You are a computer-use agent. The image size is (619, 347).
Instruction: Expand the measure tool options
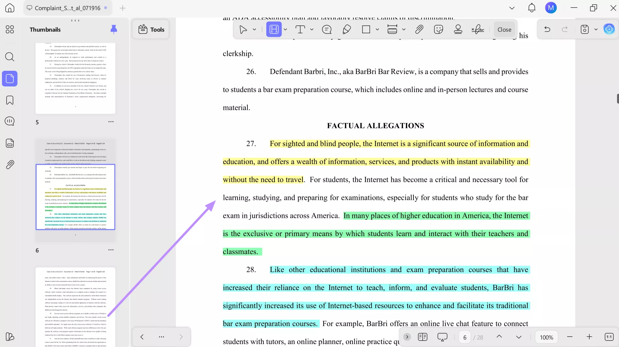click(x=404, y=29)
